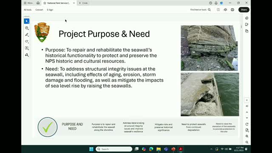Open the Acrobat Menu button
Viewport: 272px width, 153px height.
28,3
